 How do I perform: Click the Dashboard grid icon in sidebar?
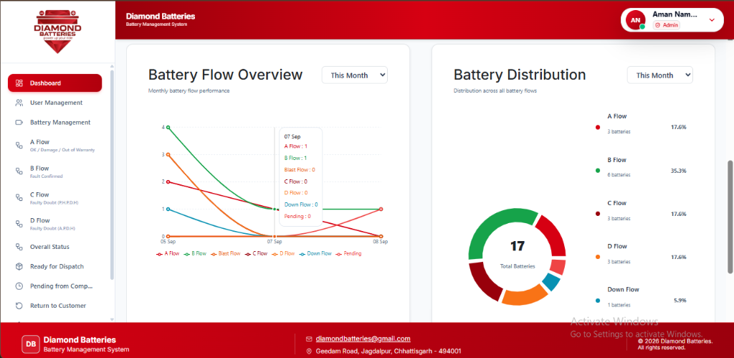point(19,83)
